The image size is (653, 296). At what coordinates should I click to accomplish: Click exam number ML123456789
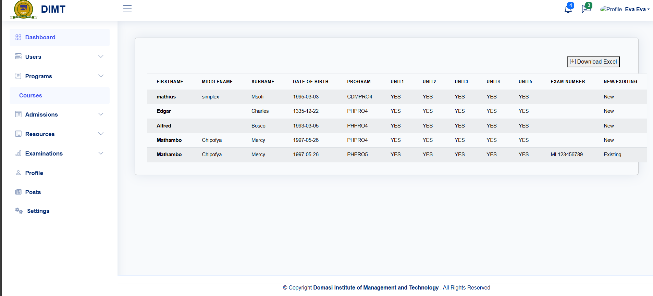point(567,154)
